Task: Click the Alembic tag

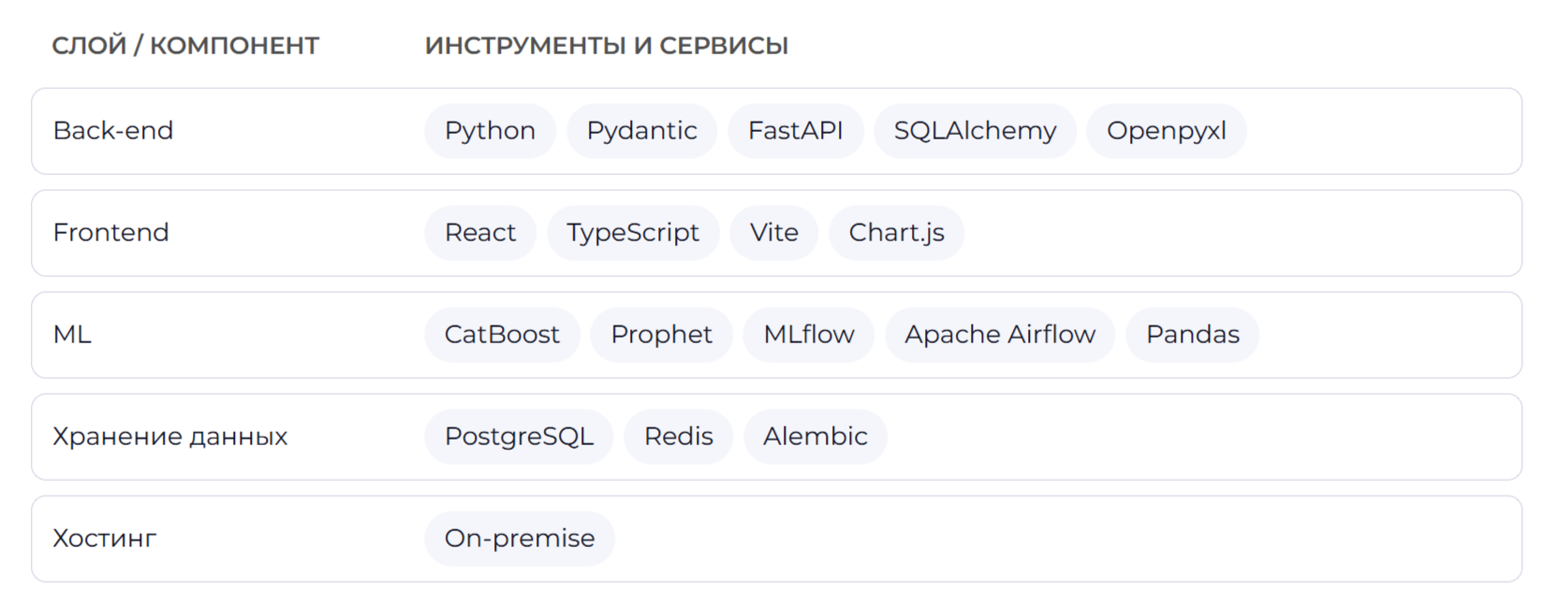Action: point(815,437)
